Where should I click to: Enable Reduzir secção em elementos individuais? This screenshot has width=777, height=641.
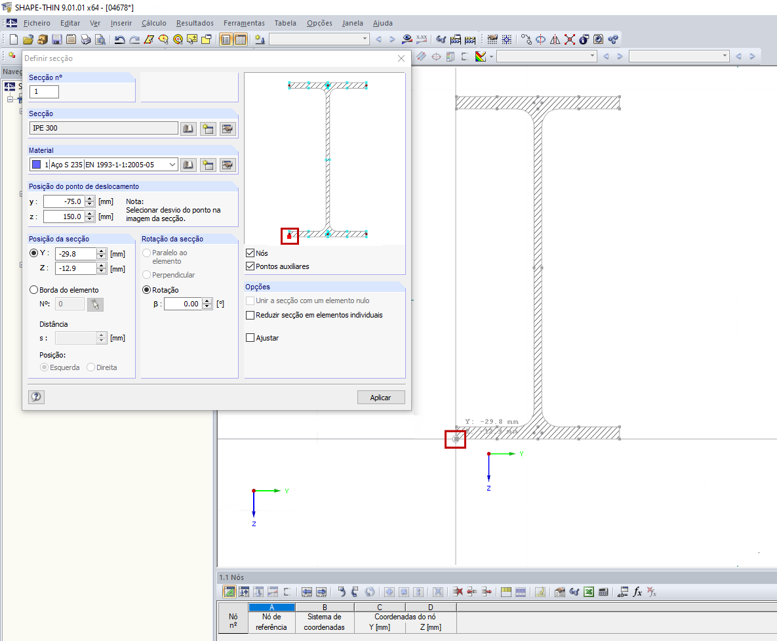coord(250,315)
